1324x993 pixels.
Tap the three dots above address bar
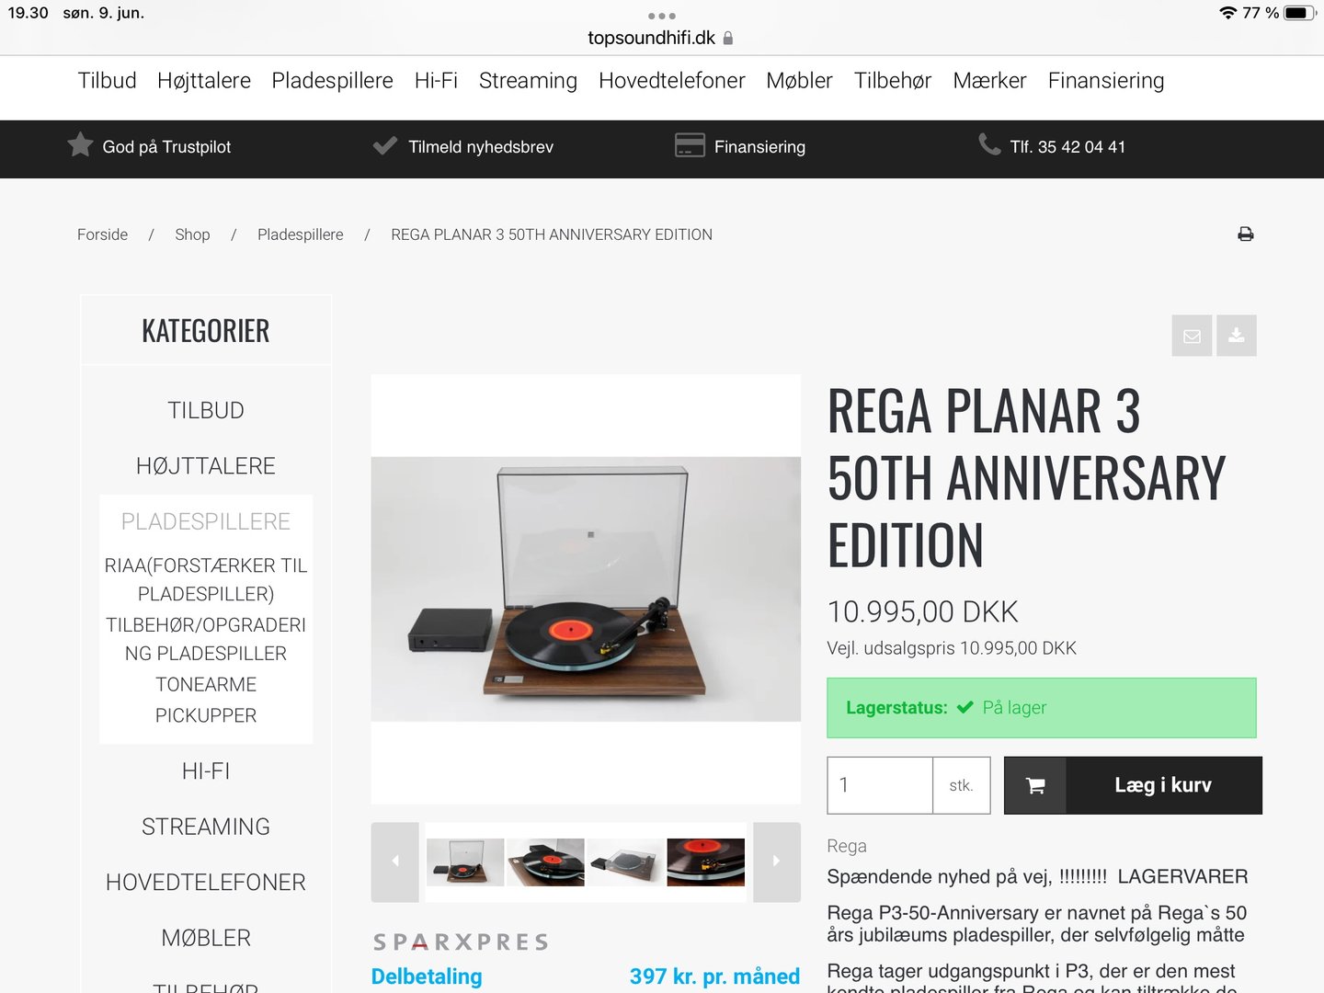pyautogui.click(x=662, y=16)
